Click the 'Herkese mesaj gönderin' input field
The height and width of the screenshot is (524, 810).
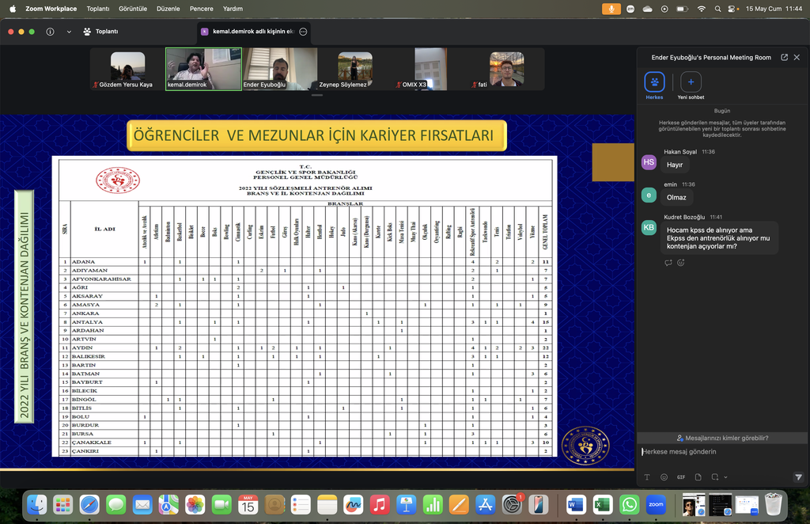point(722,452)
